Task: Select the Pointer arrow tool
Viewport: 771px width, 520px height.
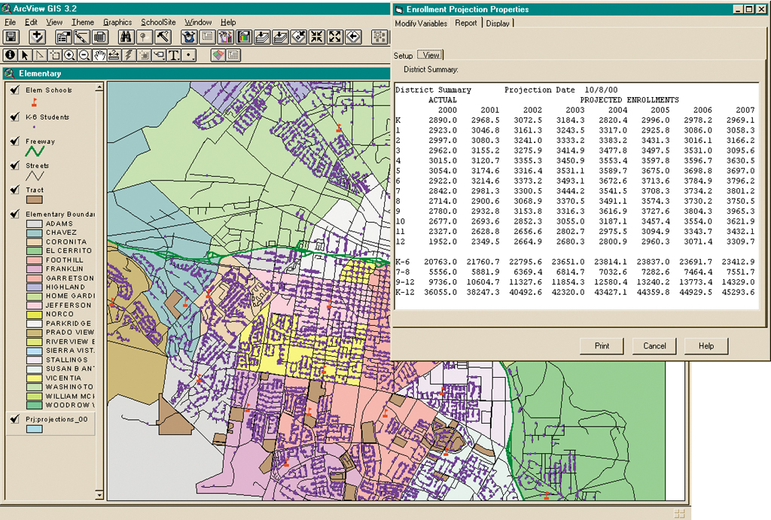Action: click(25, 55)
